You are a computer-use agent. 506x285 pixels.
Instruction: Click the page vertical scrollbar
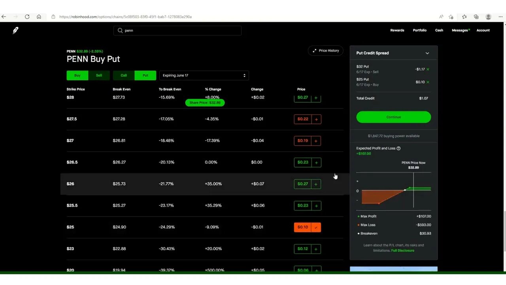tap(504, 232)
